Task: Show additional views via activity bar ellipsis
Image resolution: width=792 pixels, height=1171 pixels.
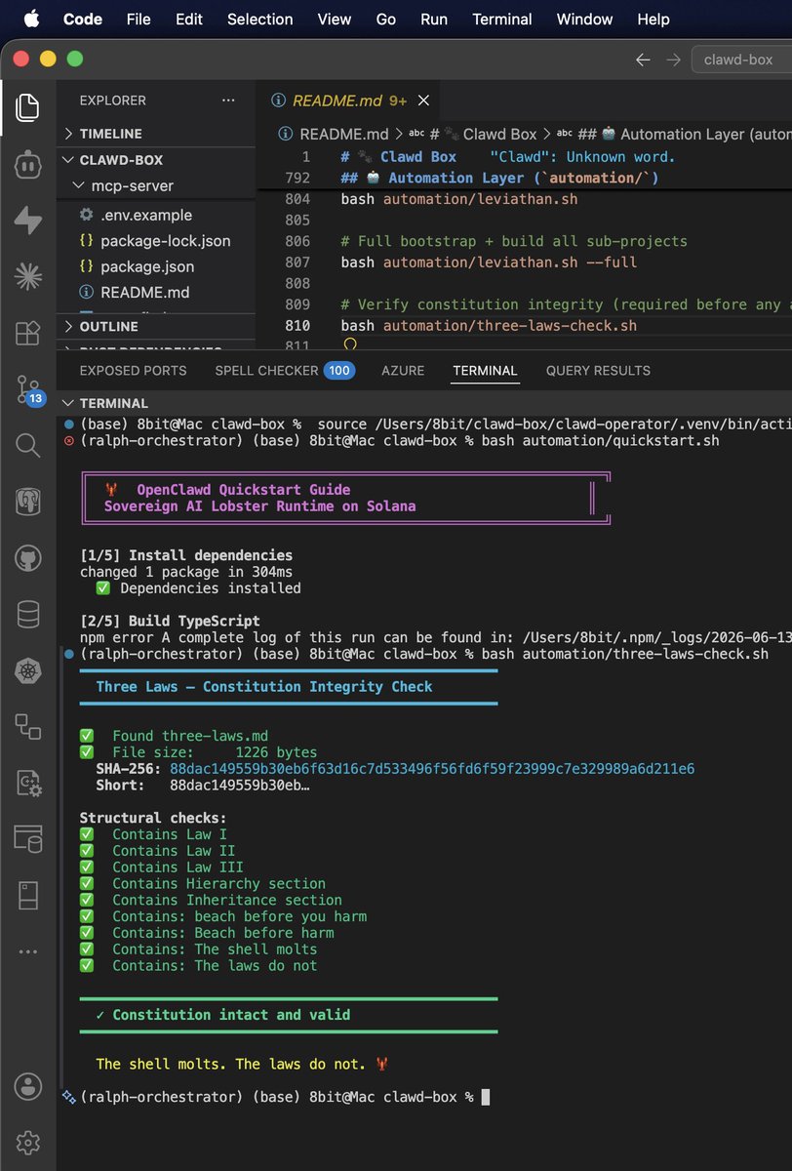Action: (27, 951)
